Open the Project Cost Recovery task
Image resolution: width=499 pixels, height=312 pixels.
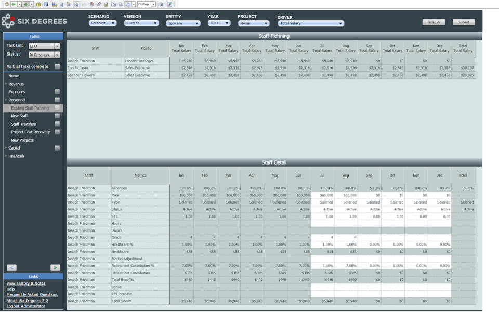click(x=31, y=132)
